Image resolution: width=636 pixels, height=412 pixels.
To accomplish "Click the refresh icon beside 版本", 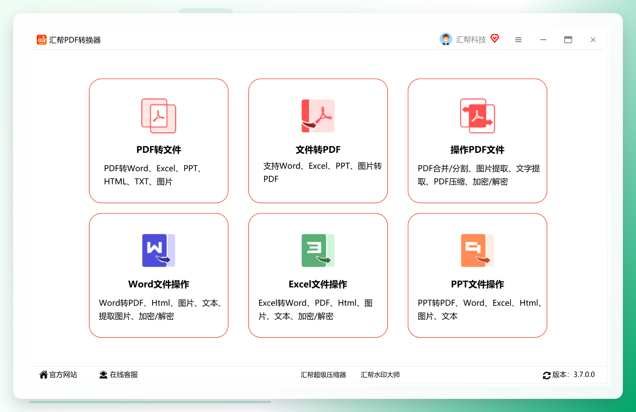I will point(546,375).
